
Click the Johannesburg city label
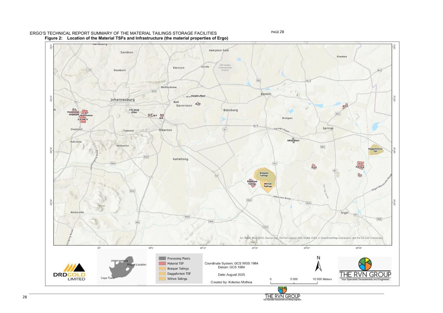(x=122, y=100)
